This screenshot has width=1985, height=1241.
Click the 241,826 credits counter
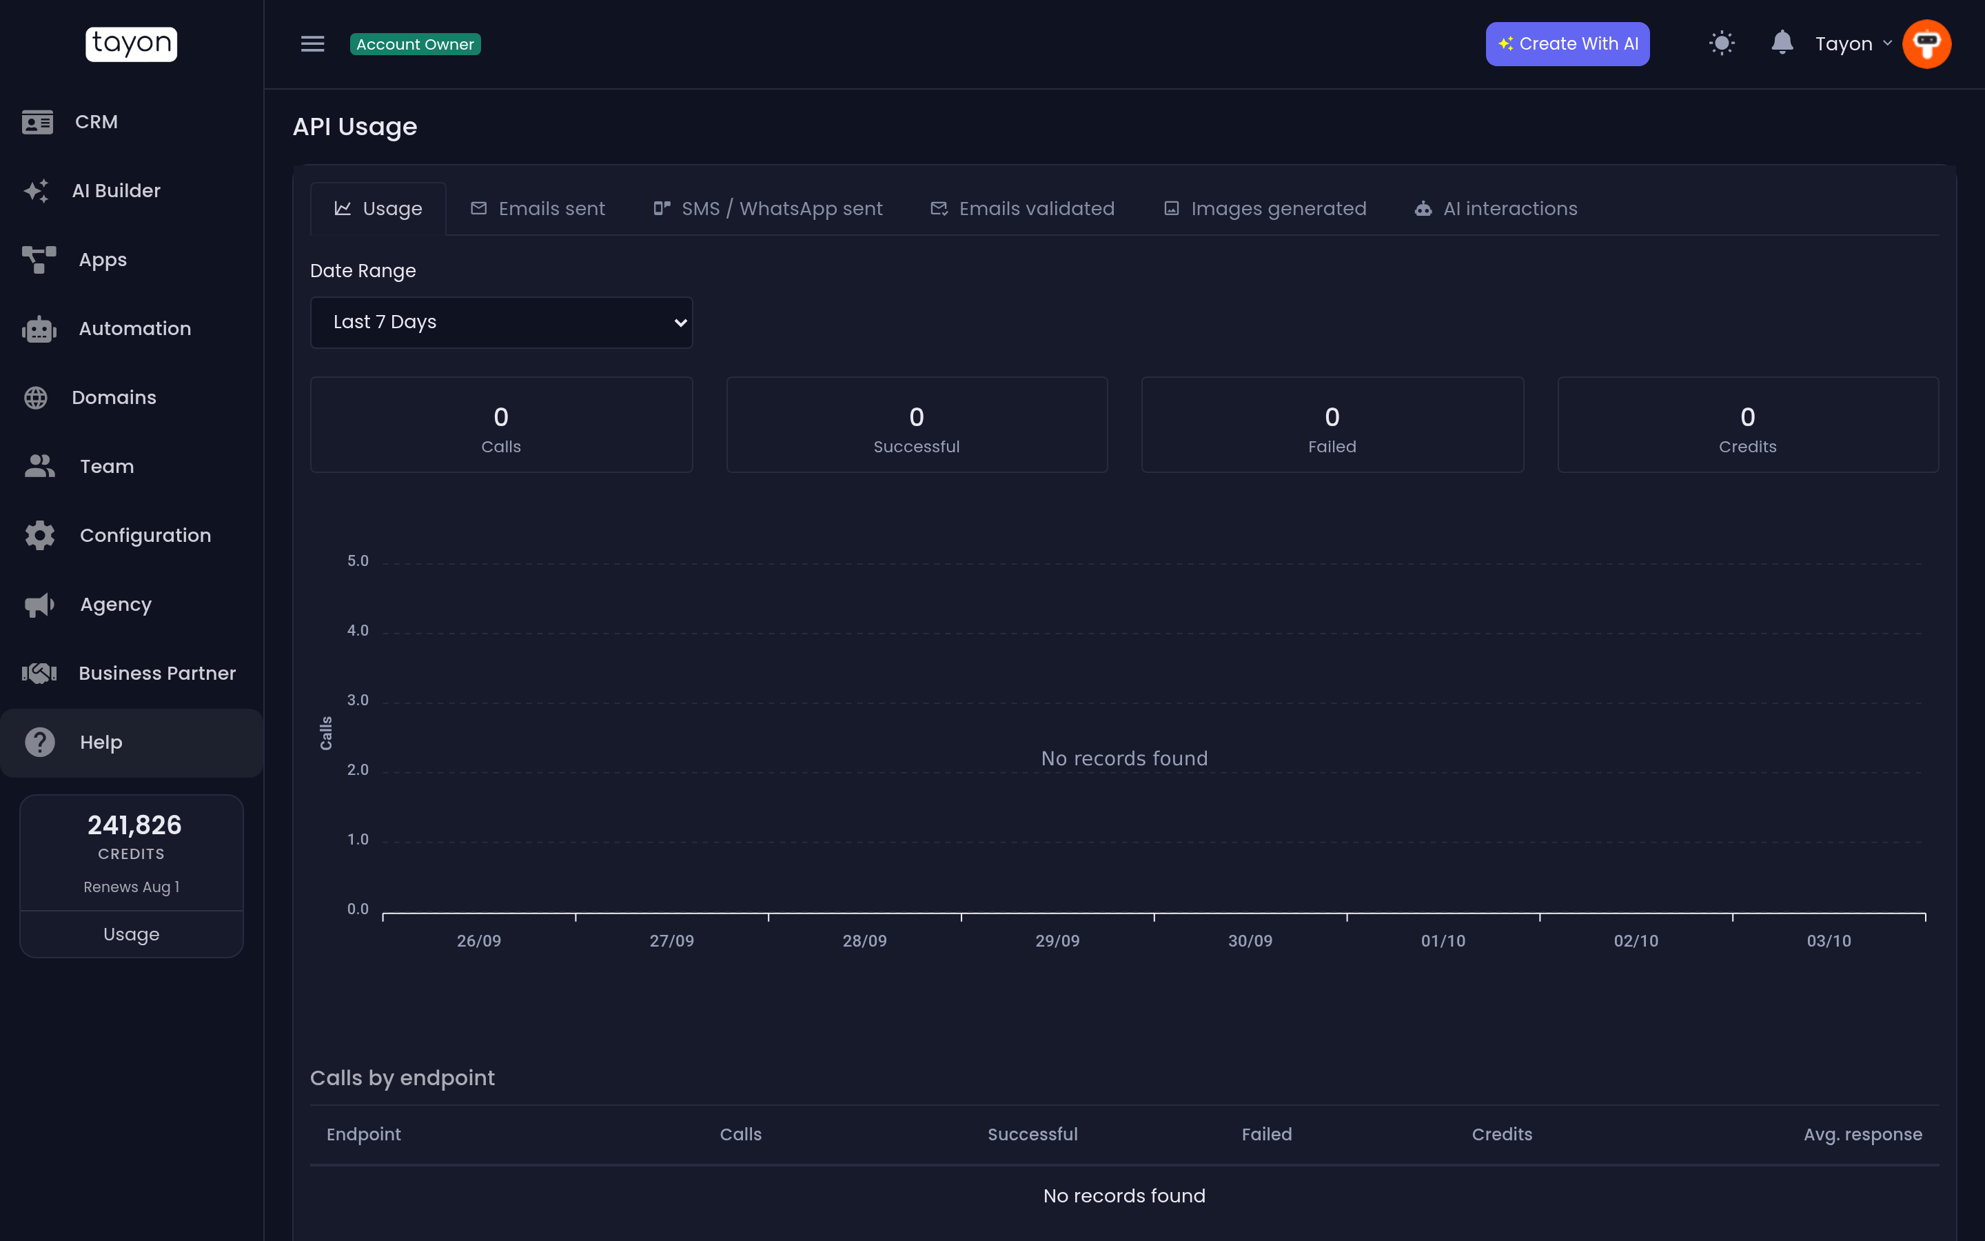134,826
